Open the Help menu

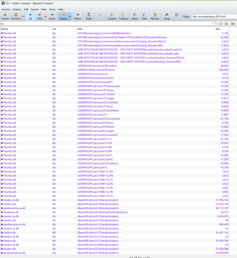[61, 9]
